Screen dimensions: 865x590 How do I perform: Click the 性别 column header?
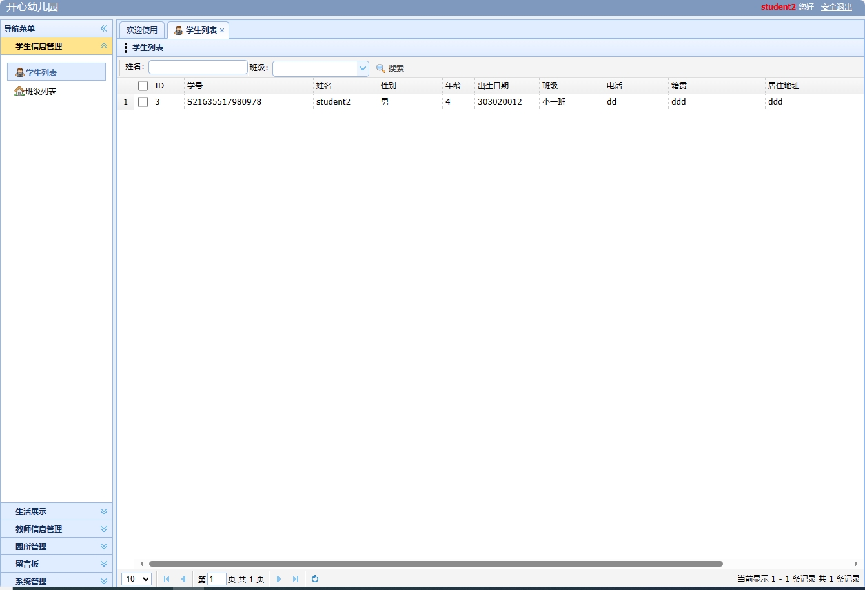pyautogui.click(x=410, y=86)
